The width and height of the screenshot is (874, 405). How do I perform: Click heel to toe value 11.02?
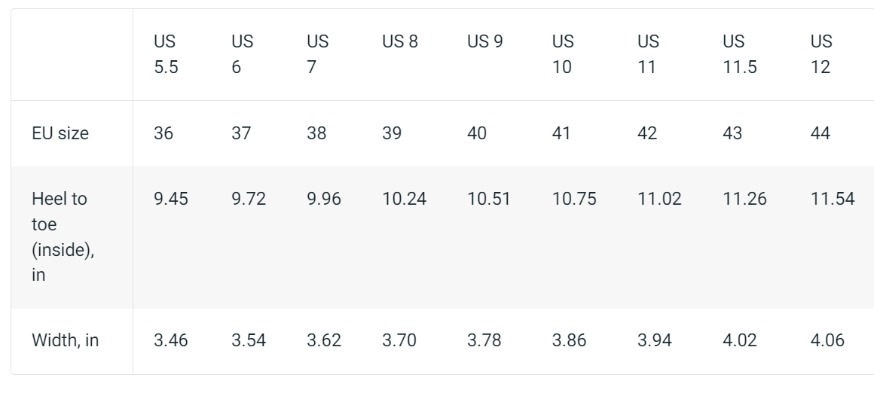tap(659, 199)
